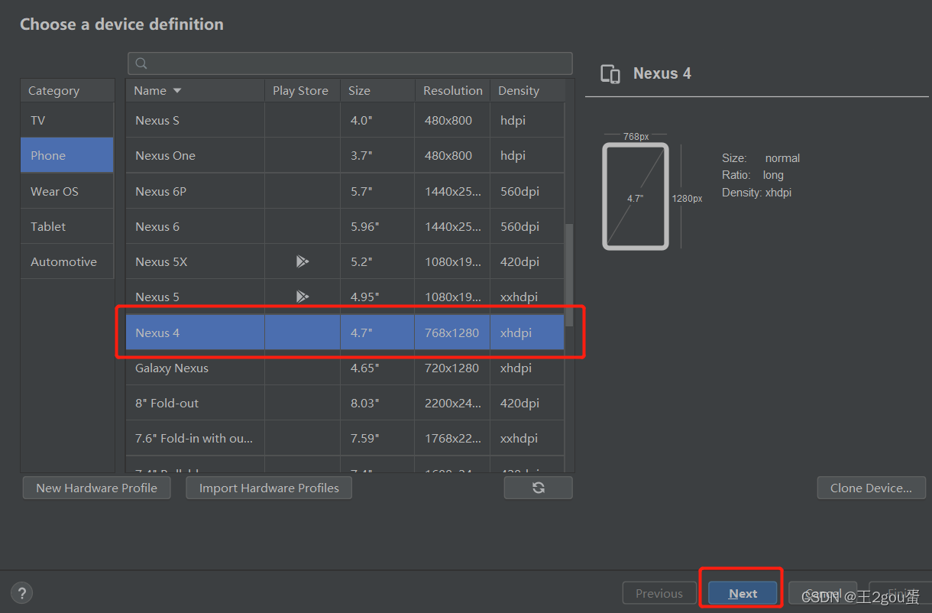Select the 7.6" Fold-in device
Image resolution: width=932 pixels, height=613 pixels.
pos(345,438)
